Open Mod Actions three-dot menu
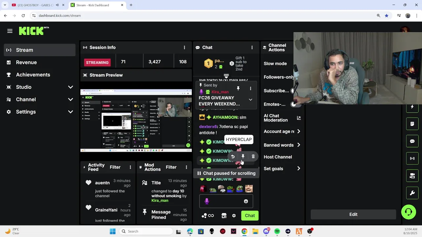 (186, 167)
